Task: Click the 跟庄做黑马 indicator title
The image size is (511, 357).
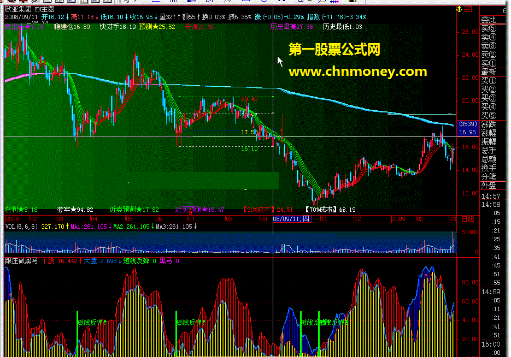Action: point(21,261)
